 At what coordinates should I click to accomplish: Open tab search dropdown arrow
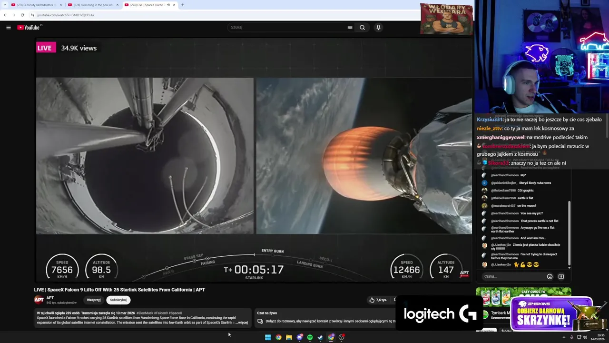5,5
